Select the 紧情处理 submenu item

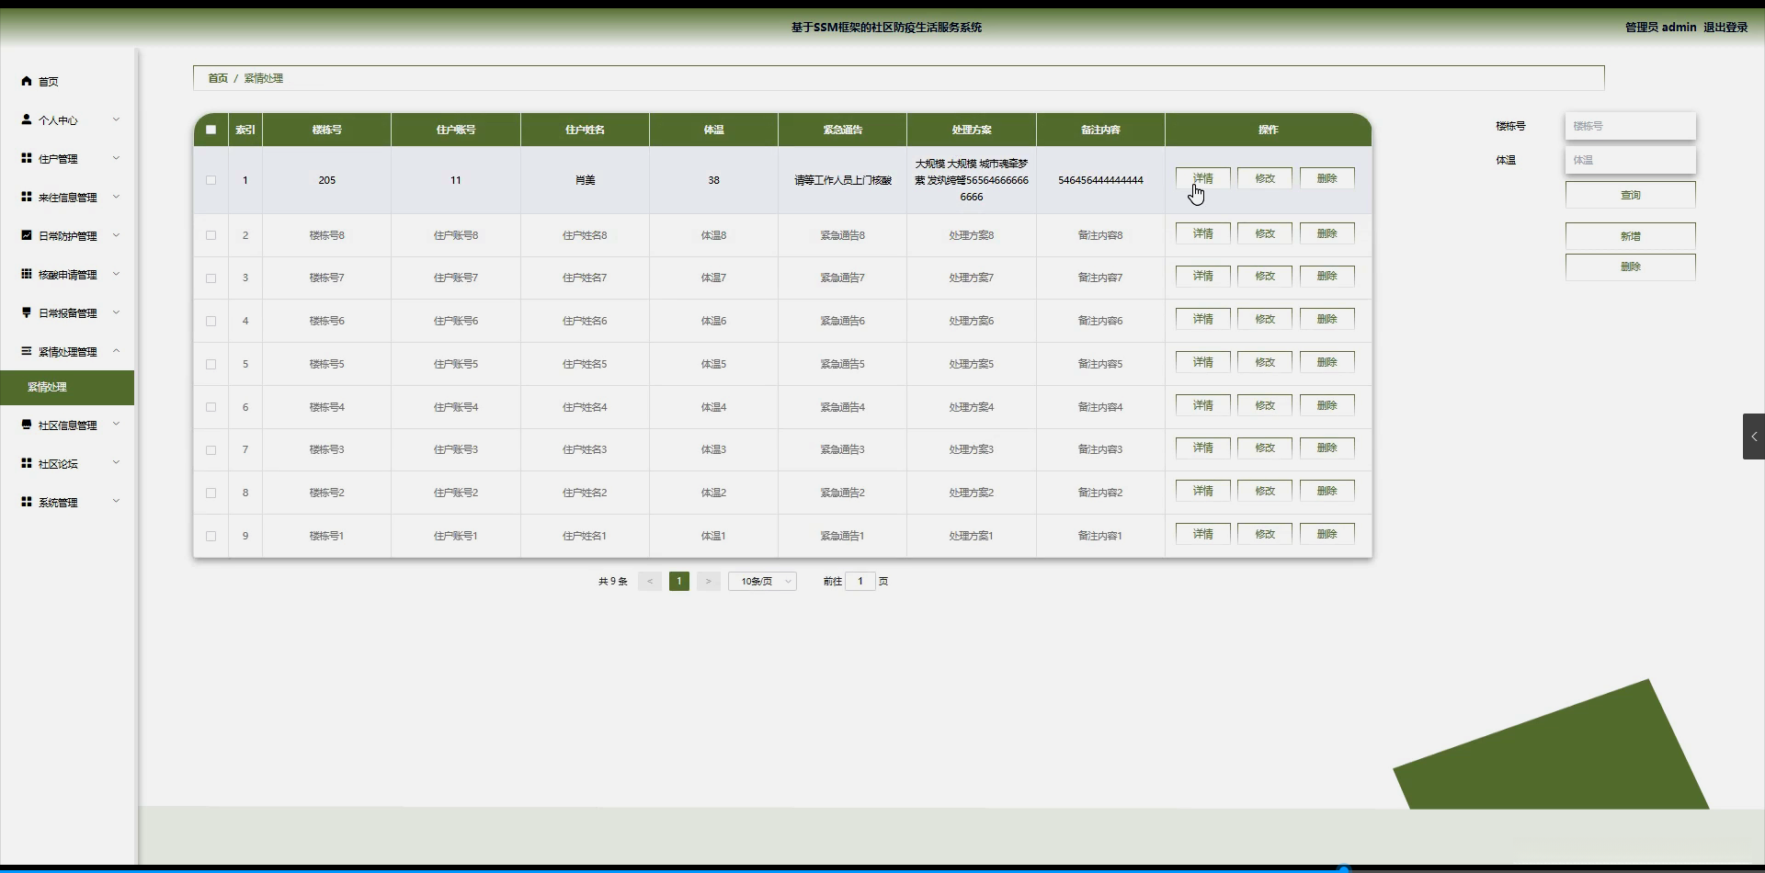click(x=67, y=387)
